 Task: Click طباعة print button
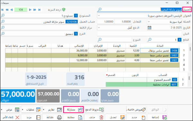click(52, 117)
